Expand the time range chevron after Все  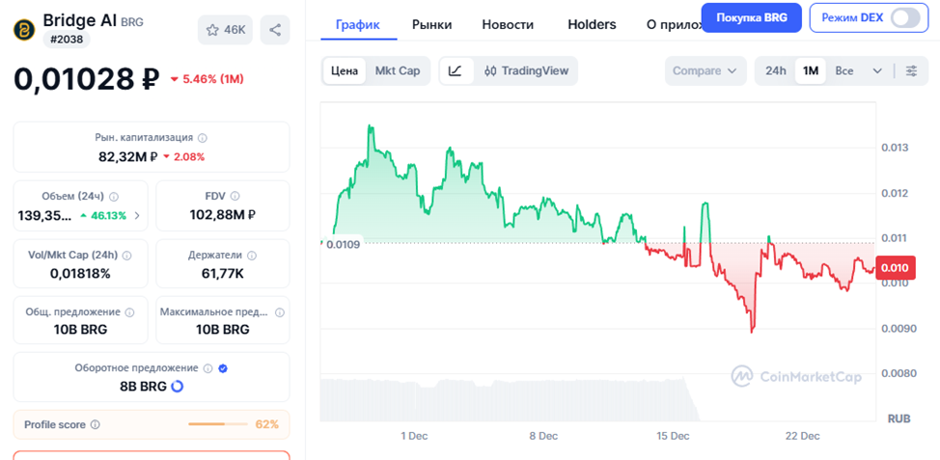pyautogui.click(x=877, y=70)
